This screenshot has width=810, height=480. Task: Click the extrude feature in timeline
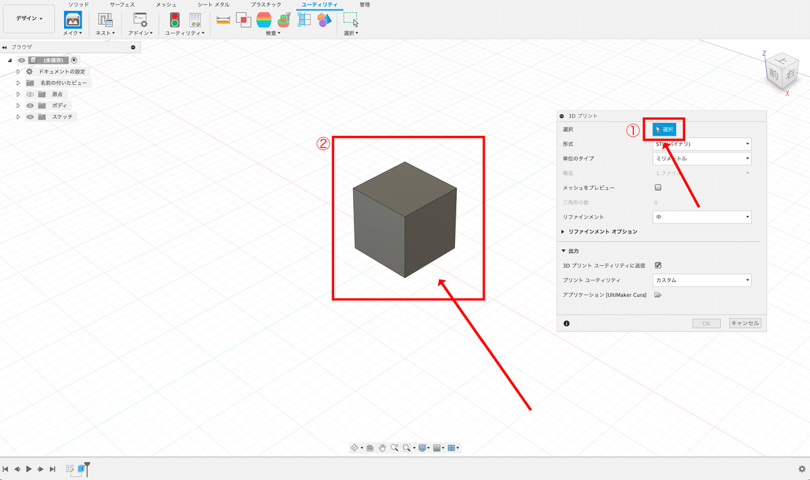pyautogui.click(x=82, y=468)
